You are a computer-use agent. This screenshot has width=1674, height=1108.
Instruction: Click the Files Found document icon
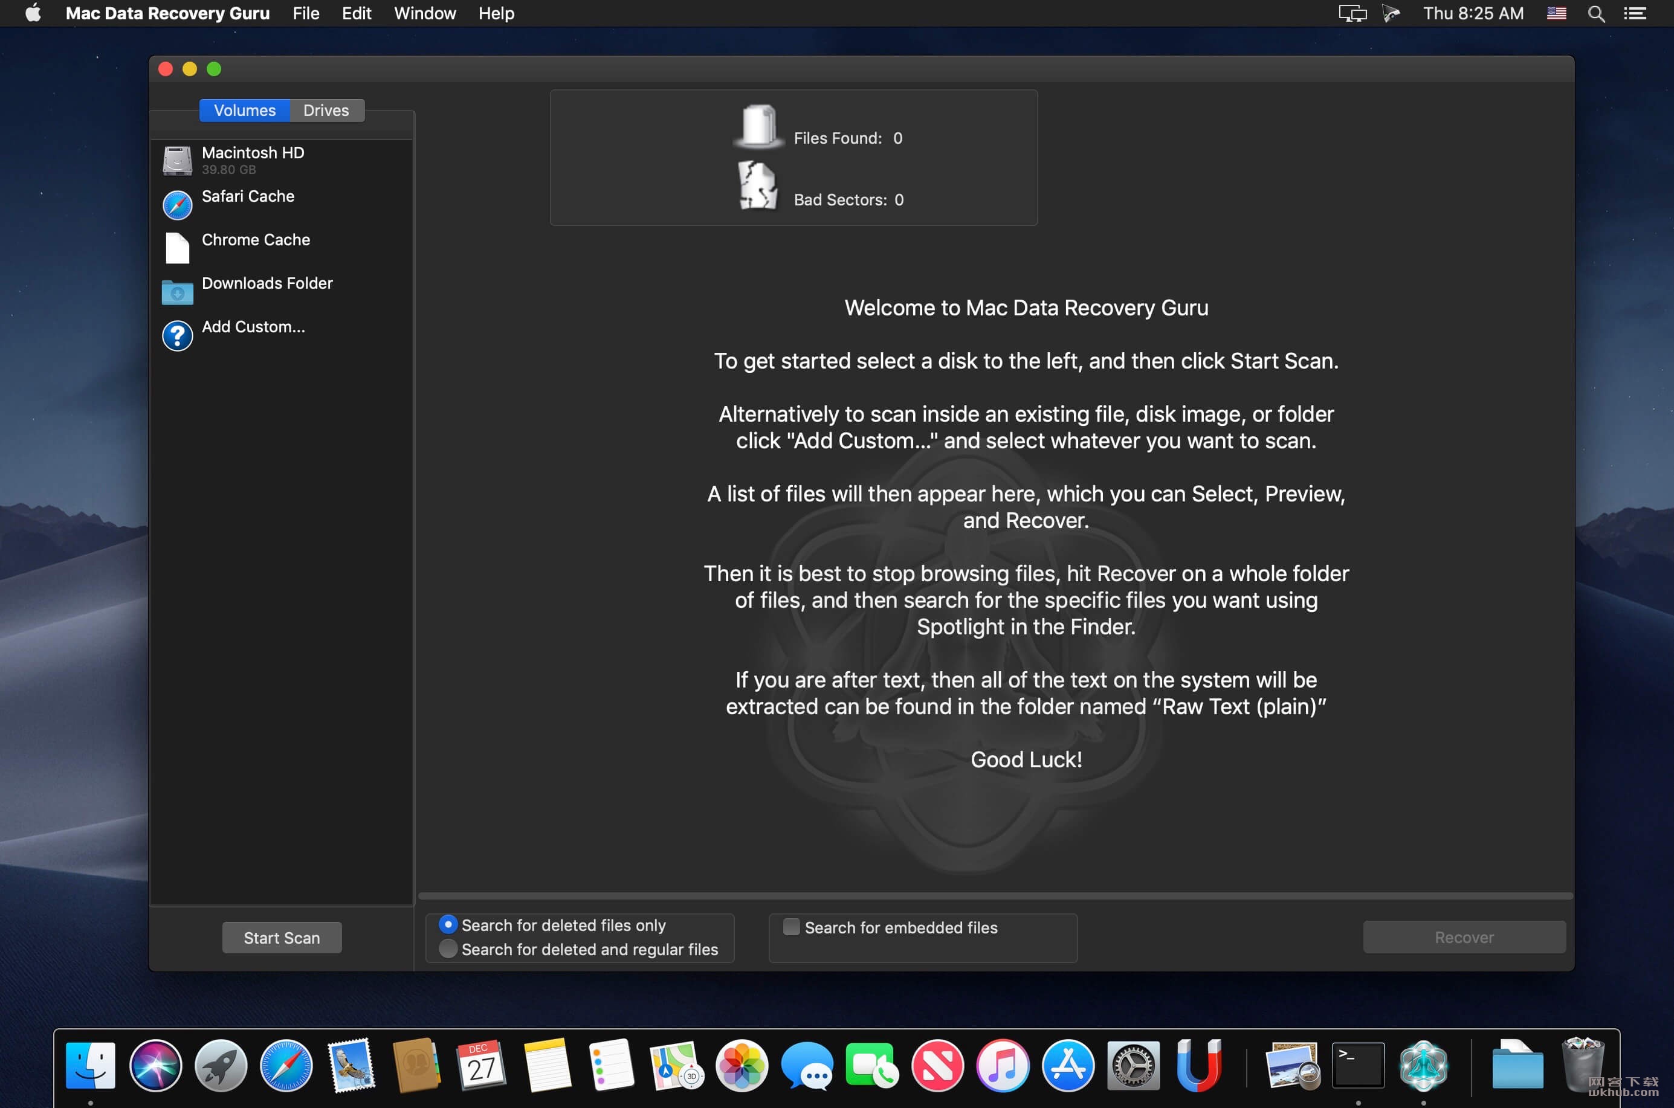[x=758, y=126]
